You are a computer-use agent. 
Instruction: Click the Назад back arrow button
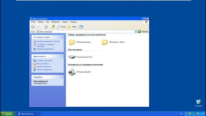click(x=33, y=27)
